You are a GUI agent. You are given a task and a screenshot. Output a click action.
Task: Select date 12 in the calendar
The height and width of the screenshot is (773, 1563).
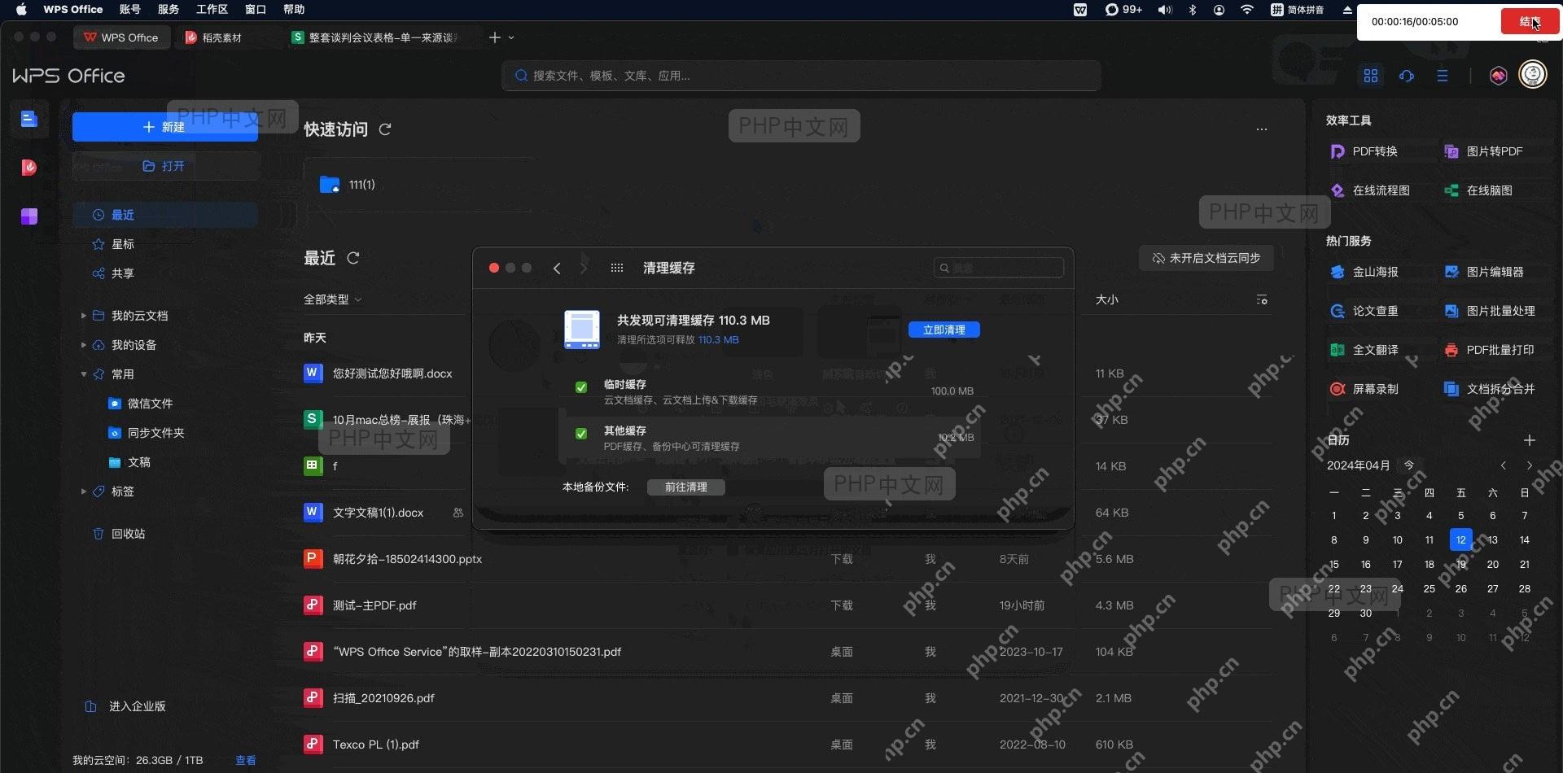point(1461,539)
